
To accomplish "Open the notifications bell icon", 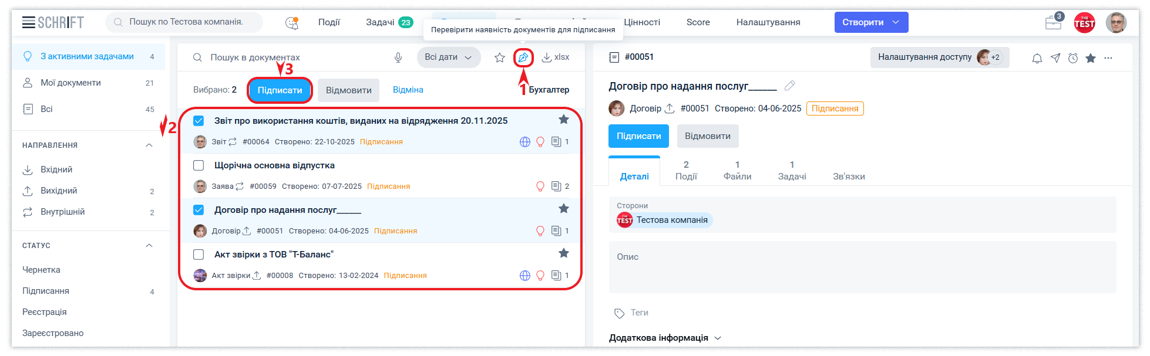I will click(x=1037, y=58).
